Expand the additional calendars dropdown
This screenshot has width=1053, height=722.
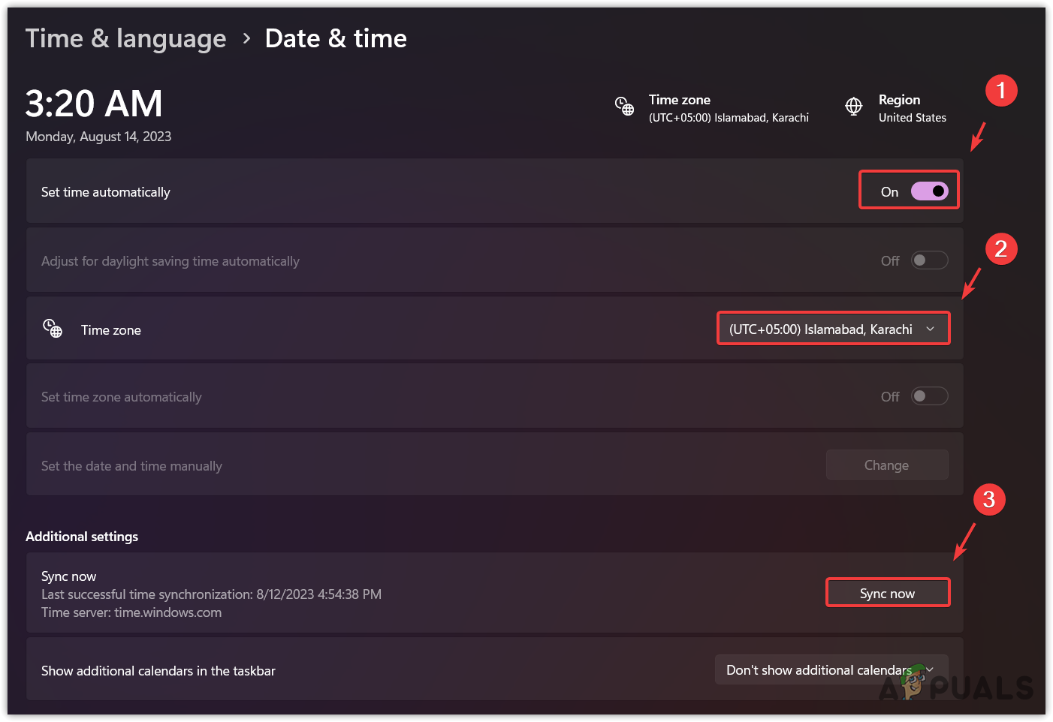(831, 669)
